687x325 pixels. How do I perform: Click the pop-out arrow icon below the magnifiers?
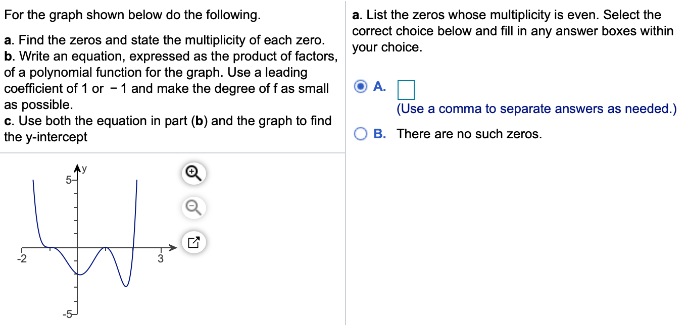tap(193, 242)
